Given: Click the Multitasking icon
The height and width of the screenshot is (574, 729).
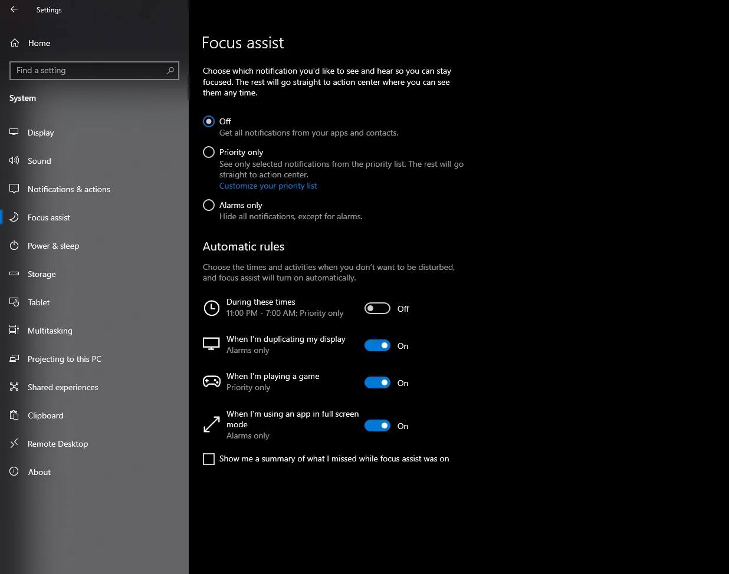Looking at the screenshot, I should point(14,331).
